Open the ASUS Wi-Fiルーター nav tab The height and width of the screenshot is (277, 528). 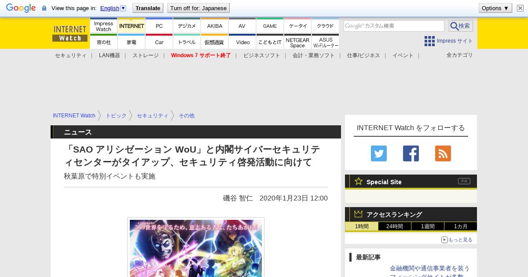point(325,42)
